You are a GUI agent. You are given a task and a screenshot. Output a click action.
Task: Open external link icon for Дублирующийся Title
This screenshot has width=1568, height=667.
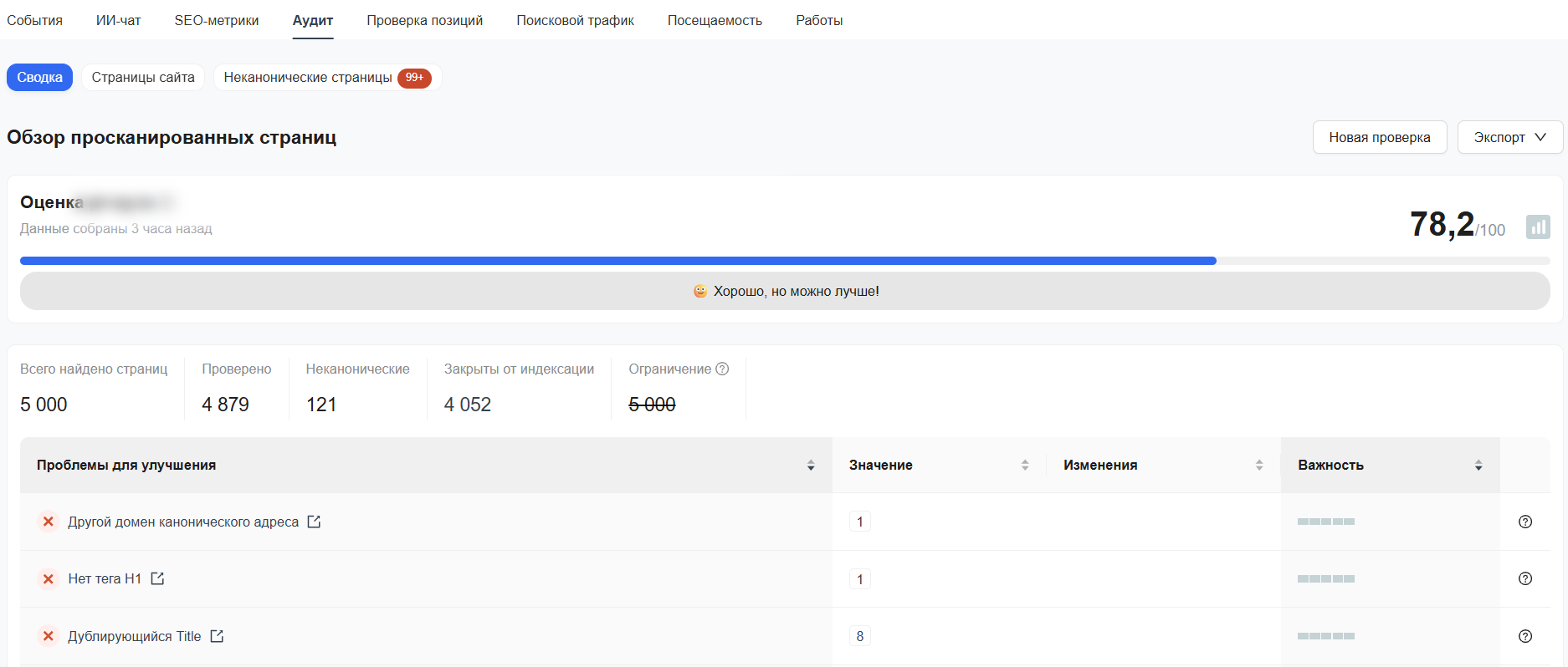(217, 636)
